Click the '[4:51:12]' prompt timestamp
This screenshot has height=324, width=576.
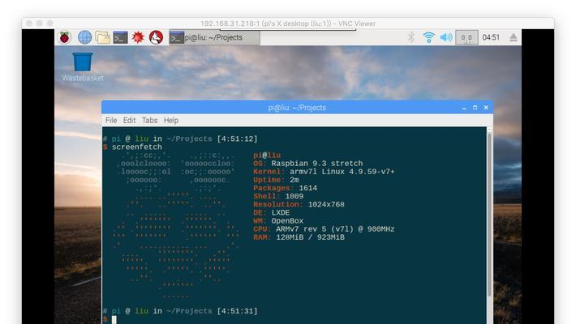pyautogui.click(x=238, y=139)
